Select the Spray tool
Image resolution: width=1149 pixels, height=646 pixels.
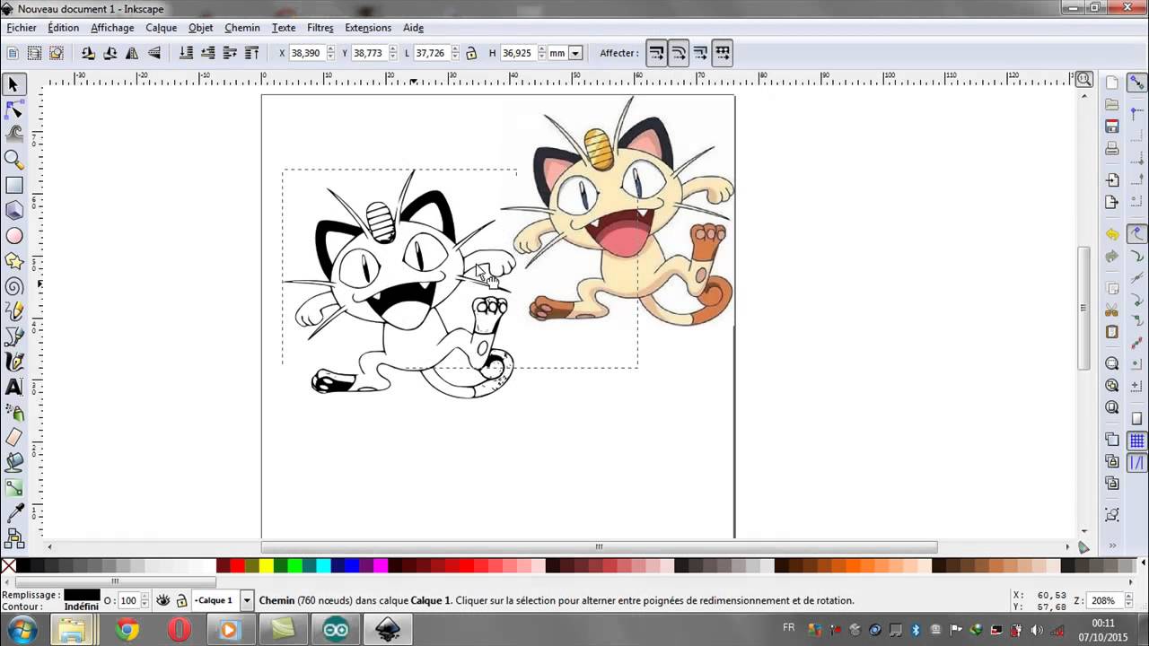tap(13, 413)
